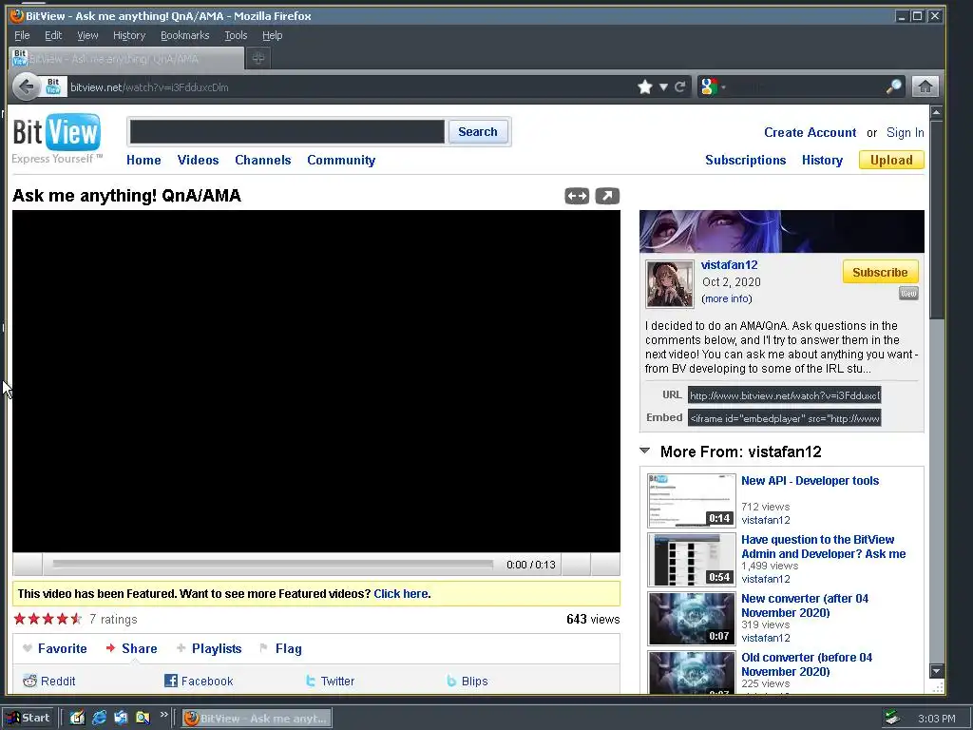The width and height of the screenshot is (973, 730).
Task: Focus the BitView search input field
Action: [287, 131]
